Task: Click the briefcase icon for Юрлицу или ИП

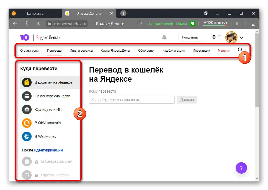Action: click(27, 109)
